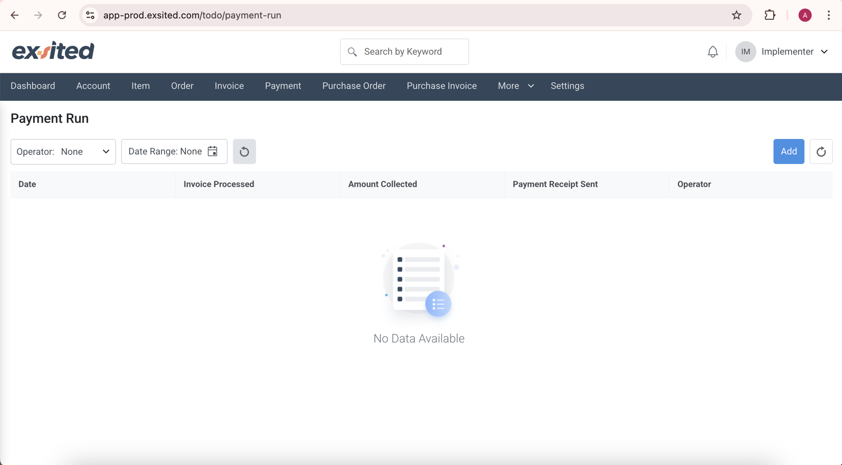842x465 pixels.
Task: Click the Exsited logo
Action: (53, 50)
